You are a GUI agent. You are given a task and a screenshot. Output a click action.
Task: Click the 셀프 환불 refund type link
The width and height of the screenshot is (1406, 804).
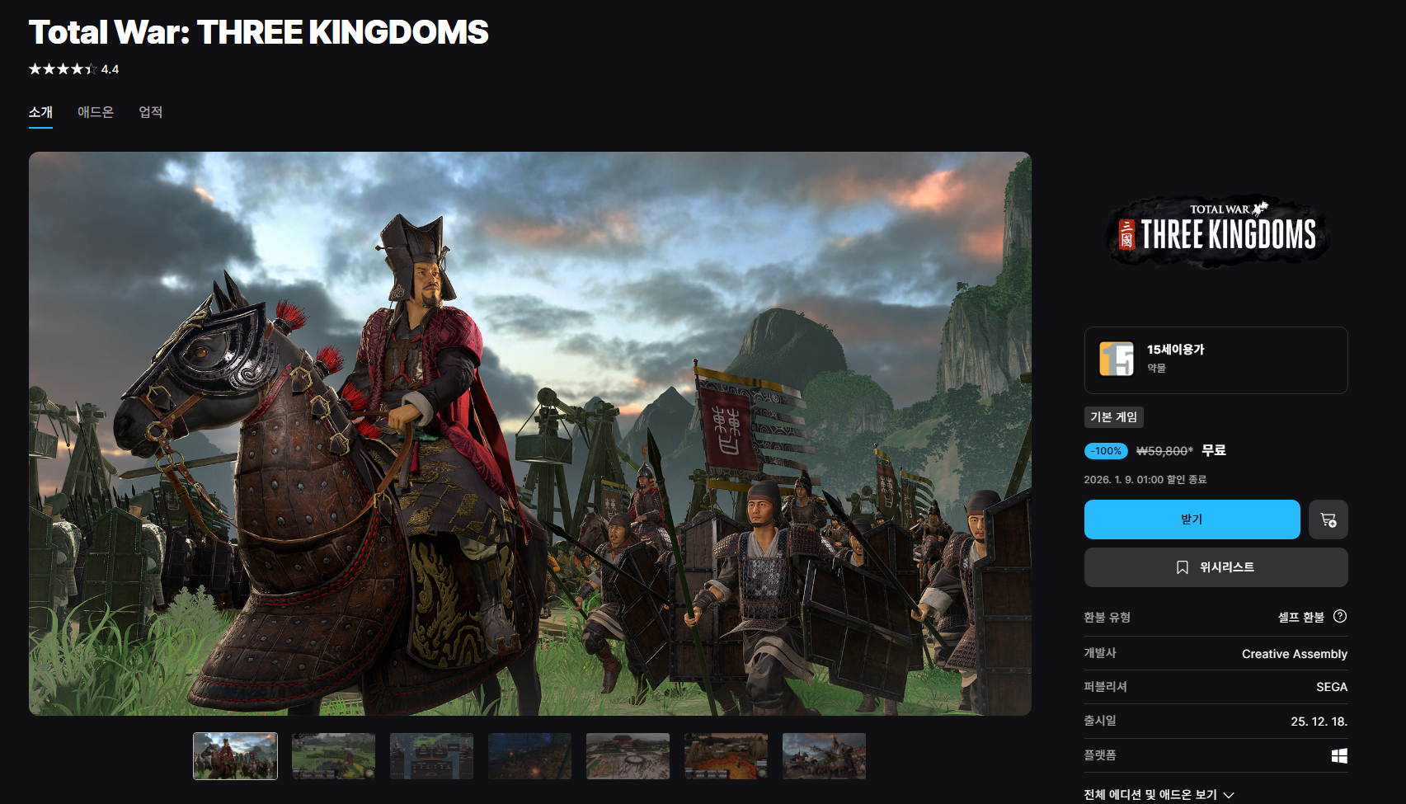click(x=1300, y=617)
